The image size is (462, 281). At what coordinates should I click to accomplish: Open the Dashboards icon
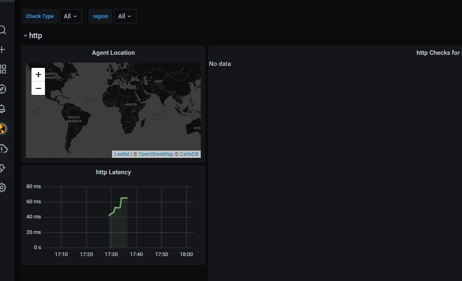pyautogui.click(x=4, y=69)
